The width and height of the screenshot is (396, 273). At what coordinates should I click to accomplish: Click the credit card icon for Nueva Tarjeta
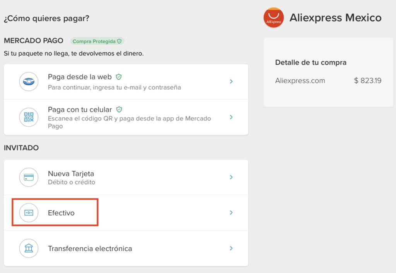coord(29,177)
